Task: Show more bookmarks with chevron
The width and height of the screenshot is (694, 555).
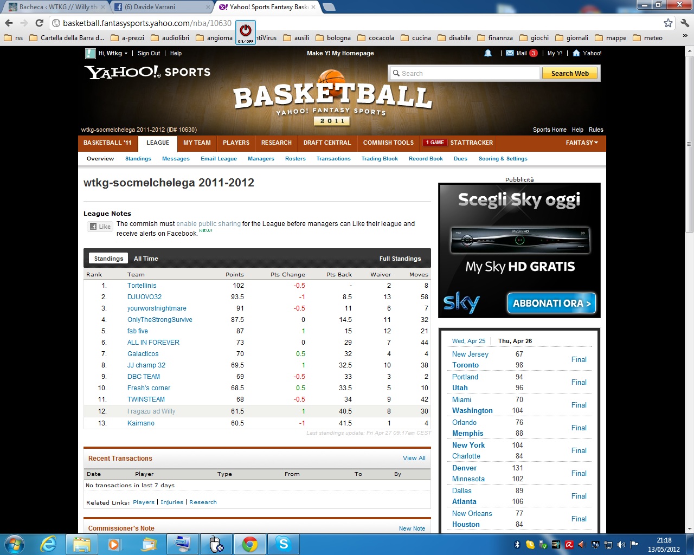Action: [685, 36]
